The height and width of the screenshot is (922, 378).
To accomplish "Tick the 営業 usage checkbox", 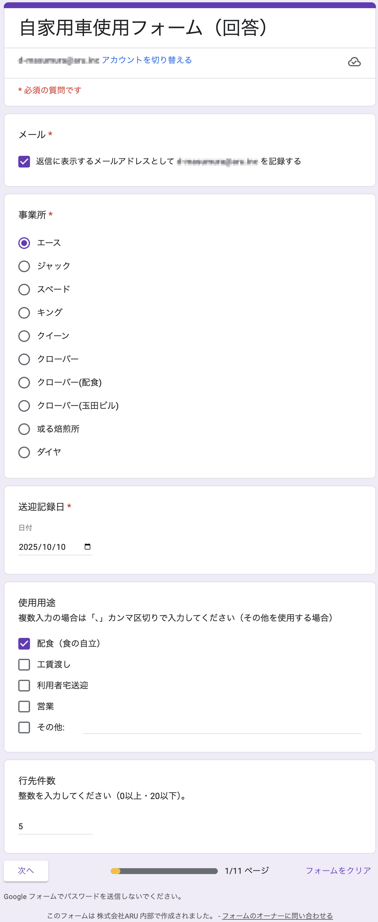I will tap(24, 707).
